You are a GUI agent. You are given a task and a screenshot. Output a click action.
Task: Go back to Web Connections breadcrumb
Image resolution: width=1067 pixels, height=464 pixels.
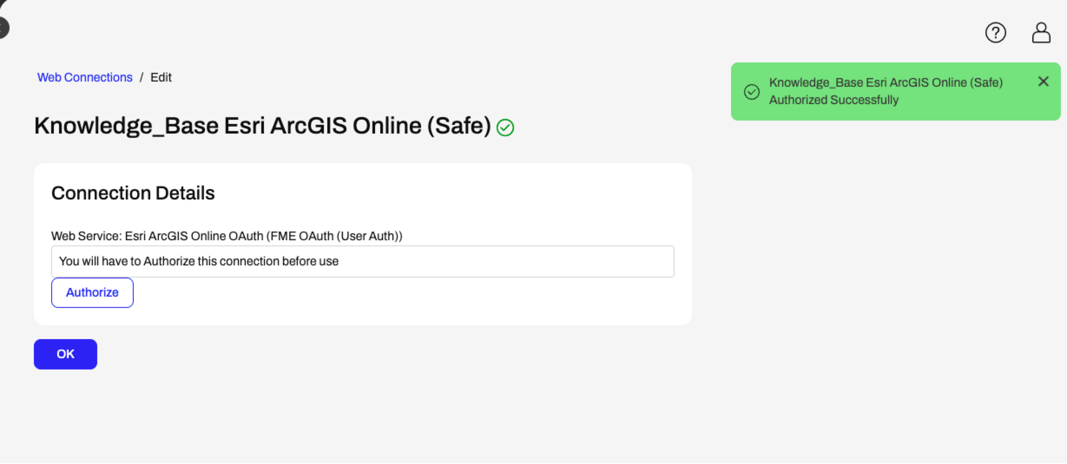pyautogui.click(x=85, y=77)
